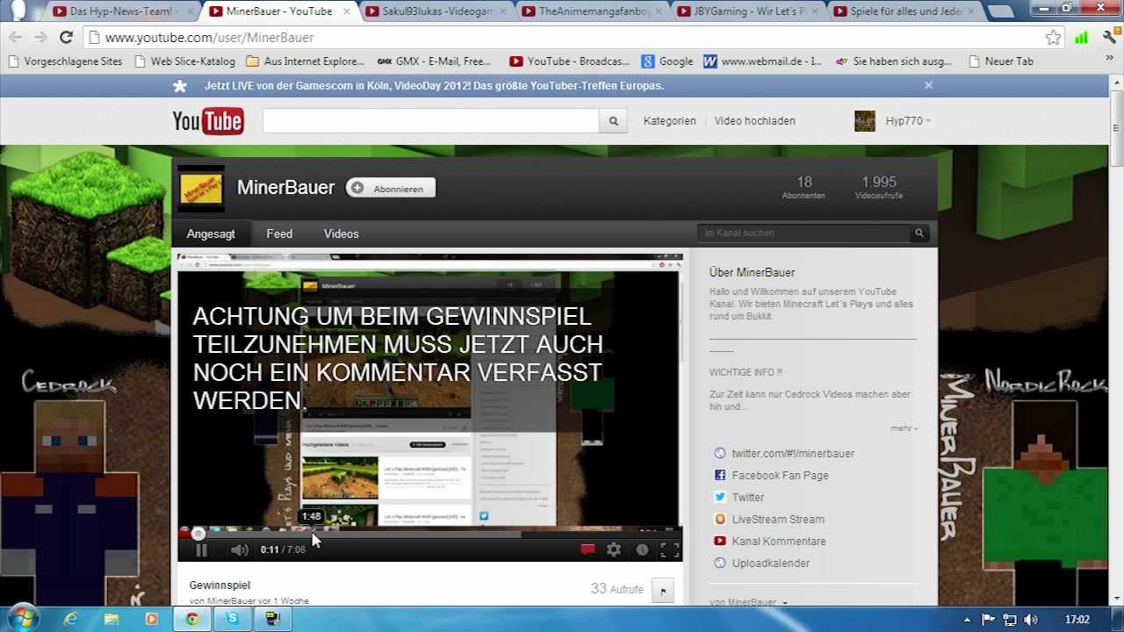Open Skype from the taskbar

coord(232,619)
